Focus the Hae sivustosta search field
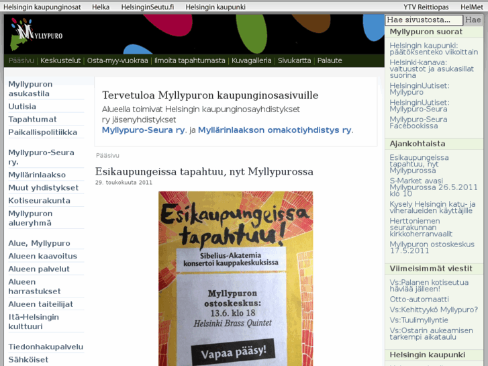The height and width of the screenshot is (366, 488). click(x=424, y=20)
